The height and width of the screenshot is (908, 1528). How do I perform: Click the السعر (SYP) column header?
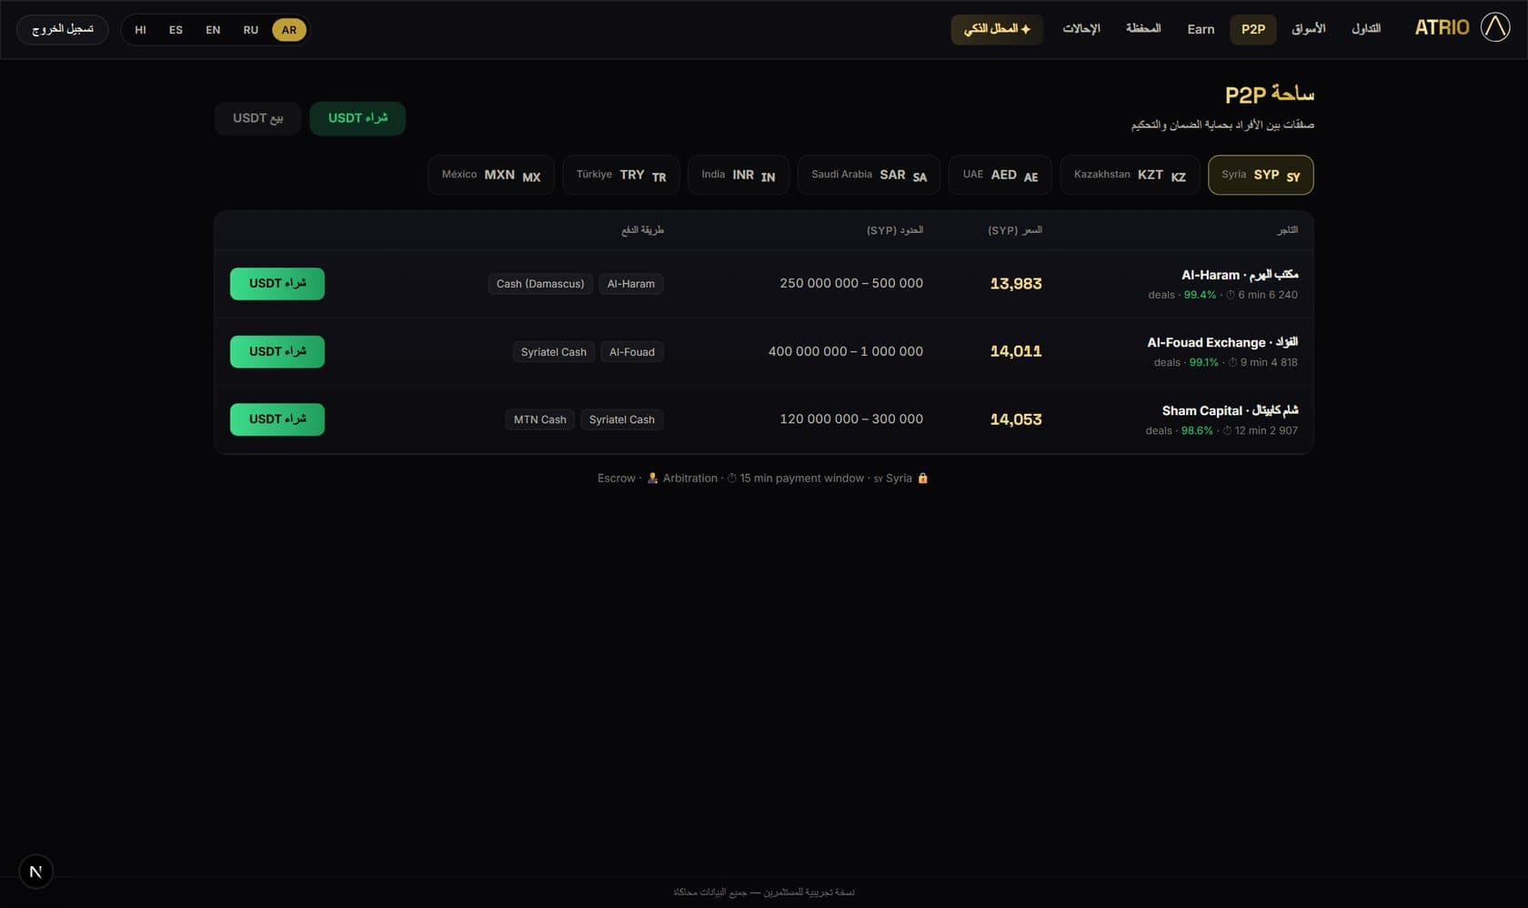[1015, 231]
